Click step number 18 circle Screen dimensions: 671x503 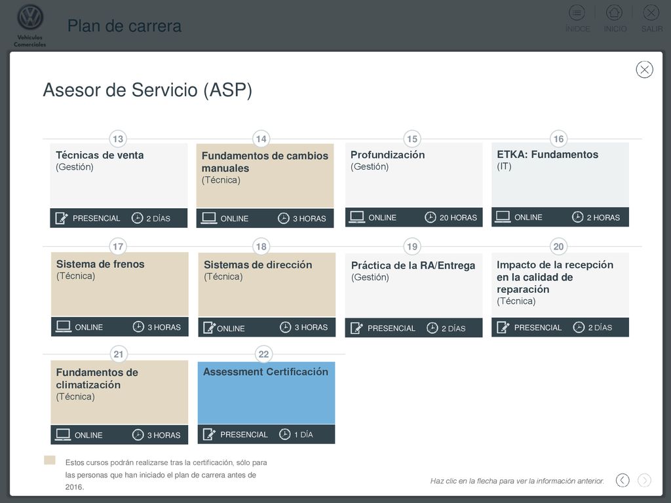point(261,246)
